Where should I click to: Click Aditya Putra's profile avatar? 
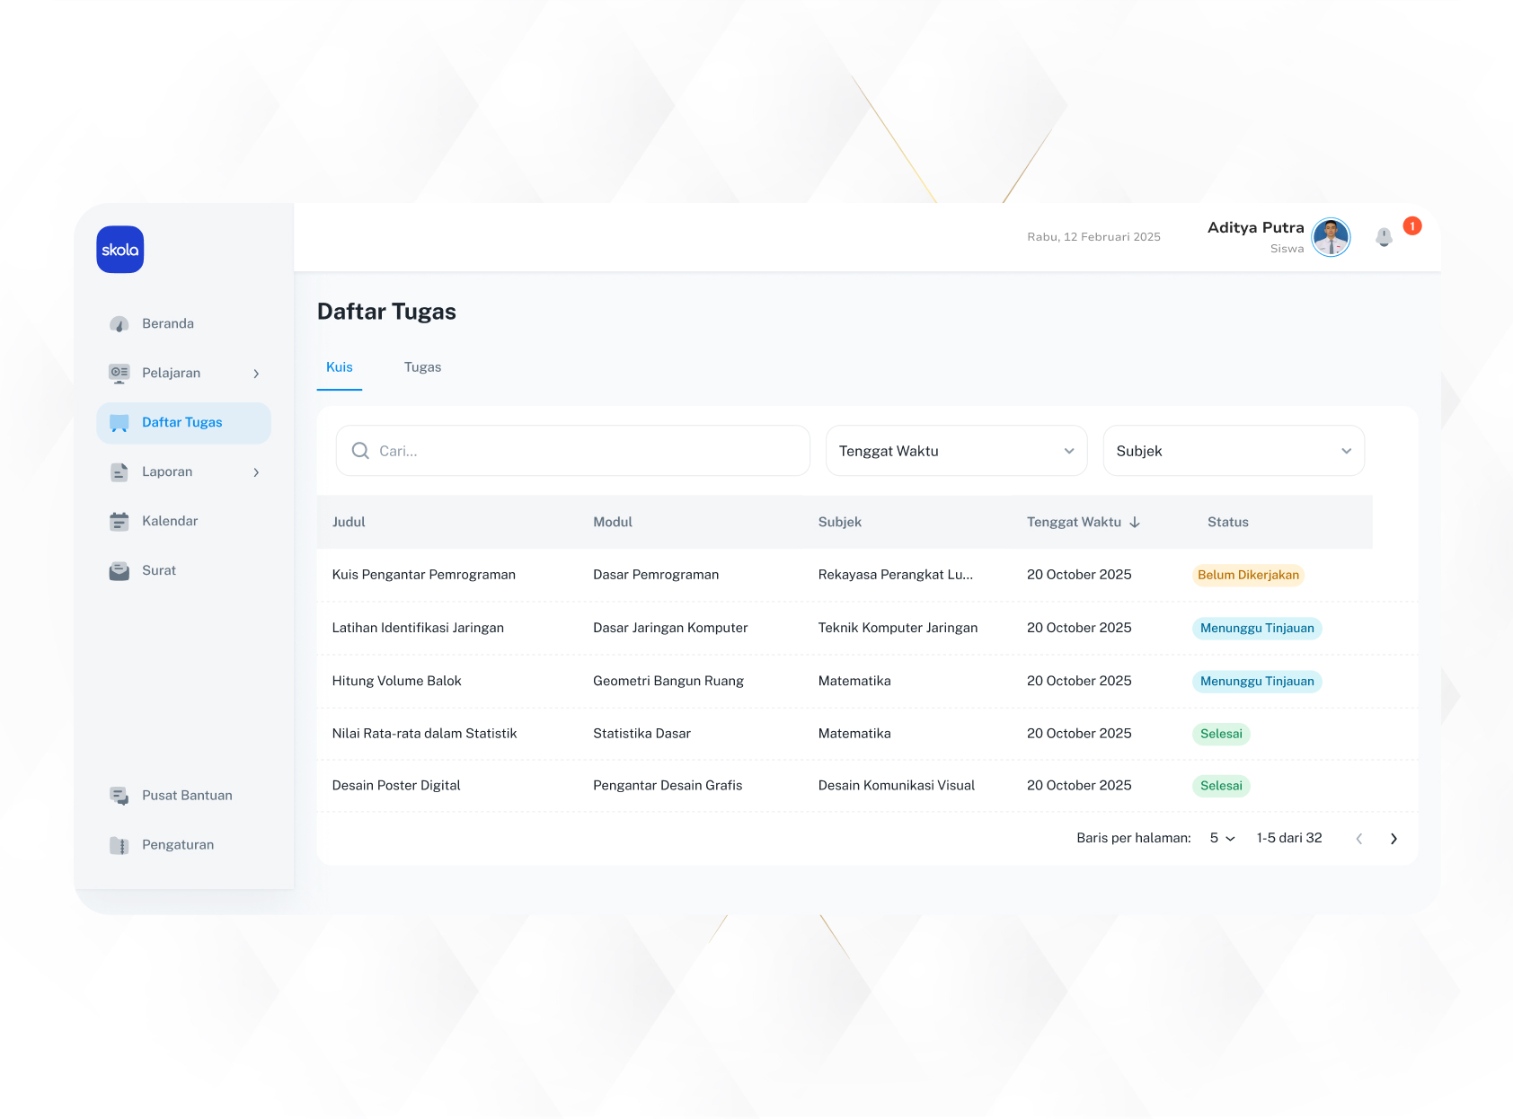click(1331, 238)
